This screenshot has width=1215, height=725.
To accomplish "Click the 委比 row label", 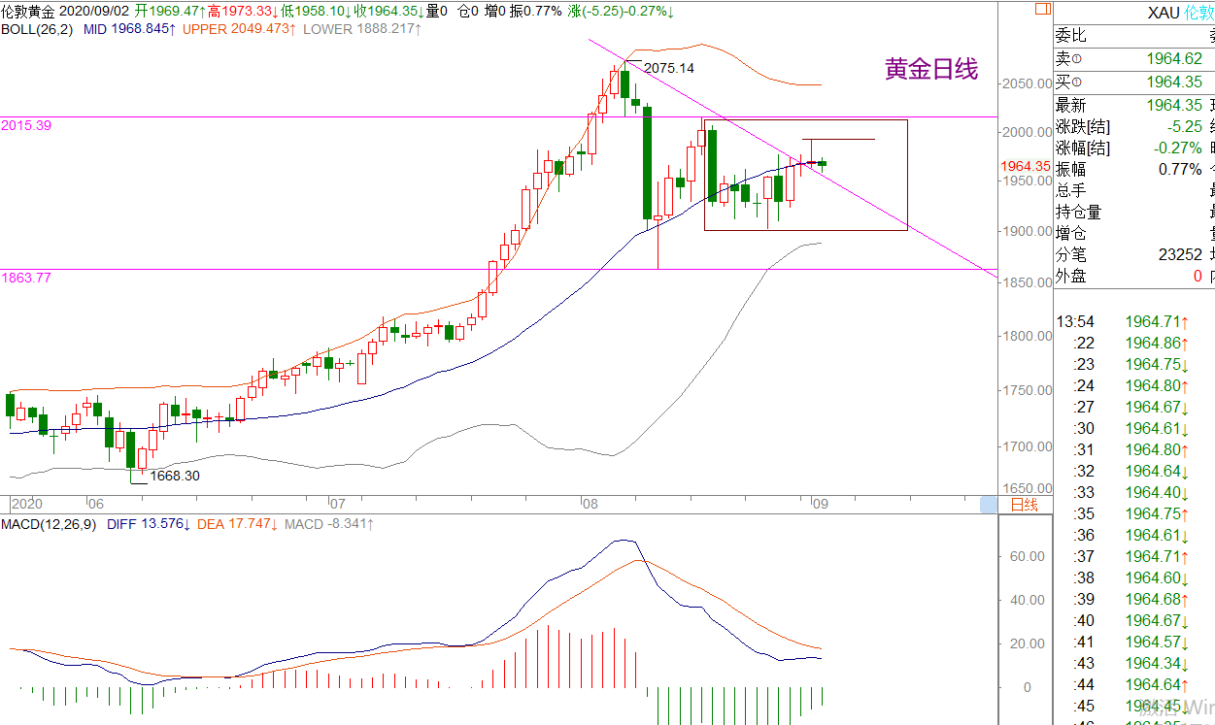I will [x=1071, y=37].
